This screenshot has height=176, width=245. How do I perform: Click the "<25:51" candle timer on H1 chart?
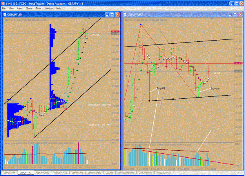95,36
